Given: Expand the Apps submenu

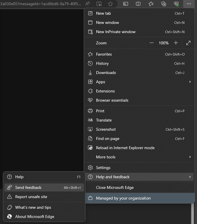Looking at the screenshot, I should click(x=139, y=82).
